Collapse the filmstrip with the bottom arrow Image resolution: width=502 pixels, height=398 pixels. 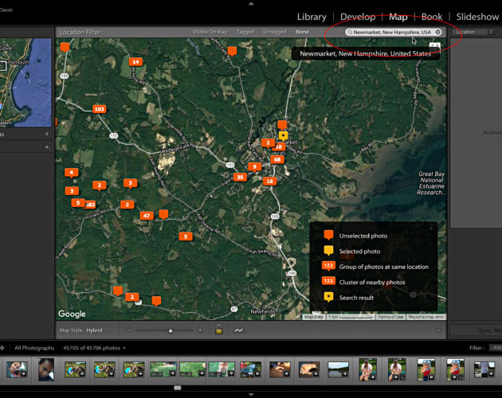tap(251, 395)
